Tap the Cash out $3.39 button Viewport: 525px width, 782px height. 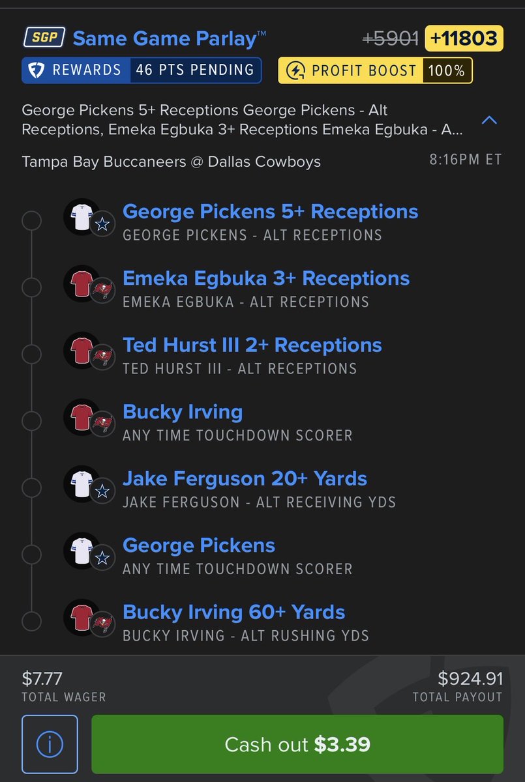click(297, 745)
